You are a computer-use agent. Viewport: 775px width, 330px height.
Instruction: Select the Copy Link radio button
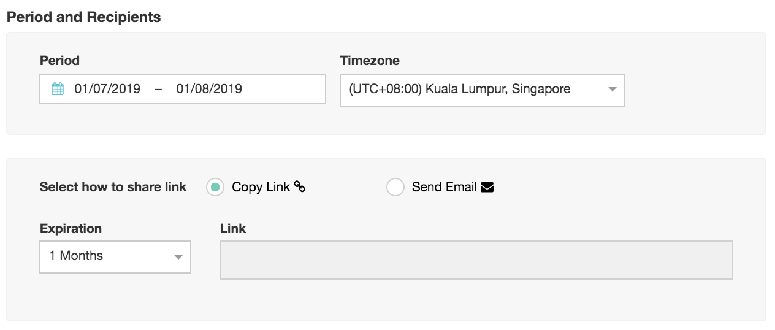215,187
